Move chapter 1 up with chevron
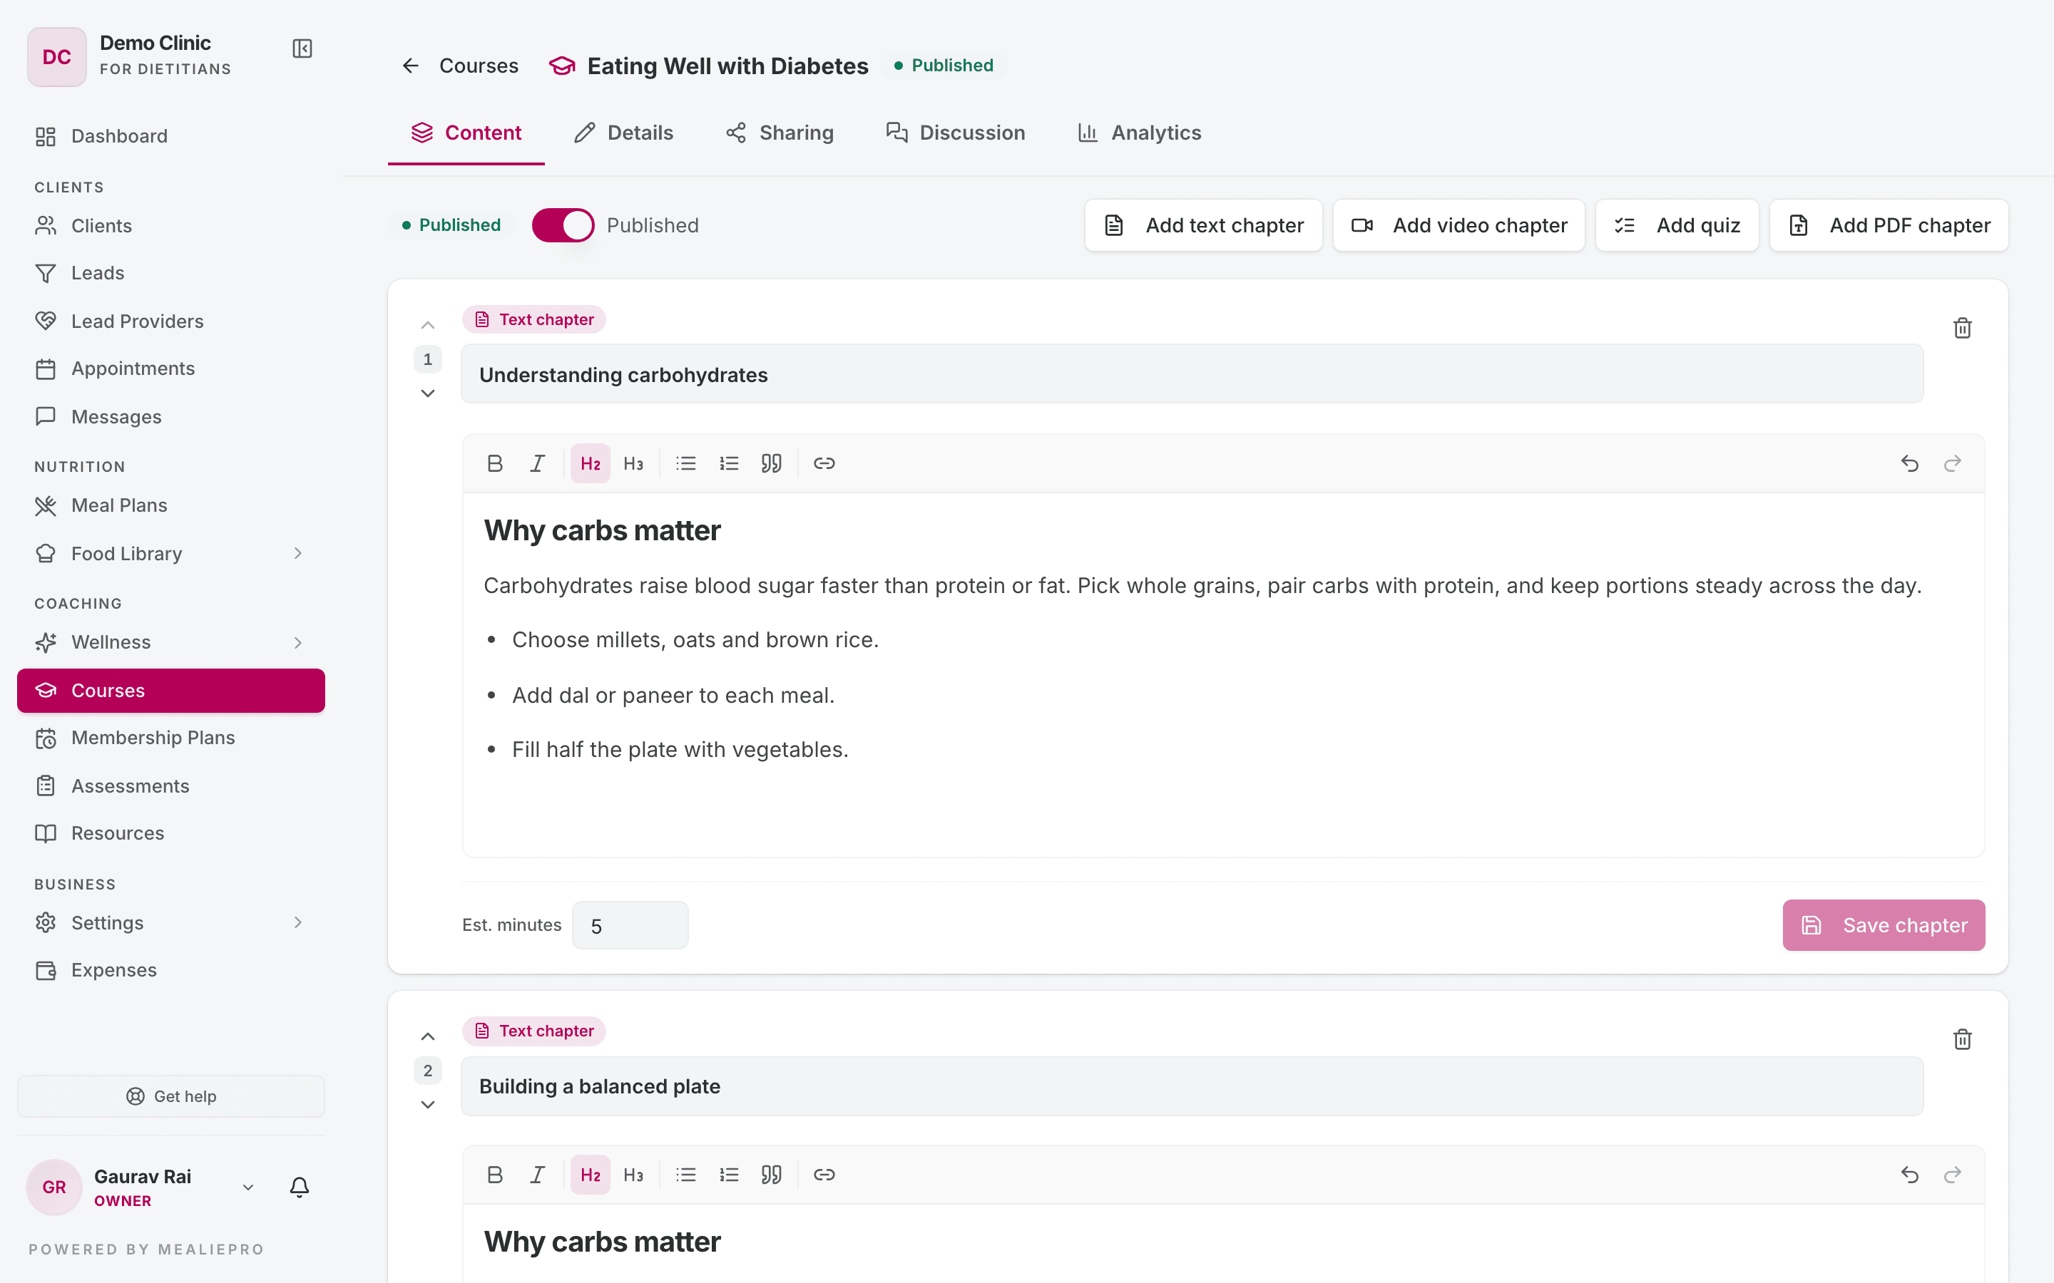The height and width of the screenshot is (1283, 2054). [x=428, y=326]
